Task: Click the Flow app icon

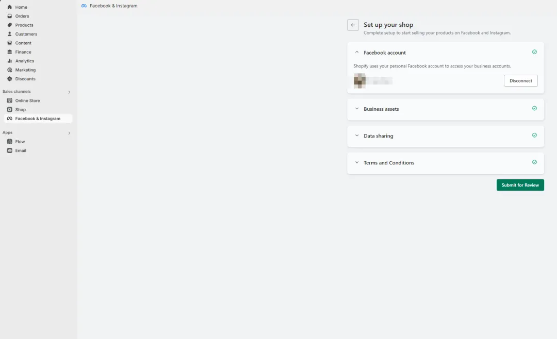Action: click(x=10, y=142)
